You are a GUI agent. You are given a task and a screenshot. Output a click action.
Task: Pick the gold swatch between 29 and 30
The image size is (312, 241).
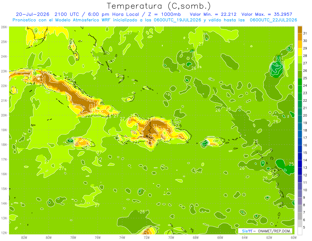(x=300, y=44)
